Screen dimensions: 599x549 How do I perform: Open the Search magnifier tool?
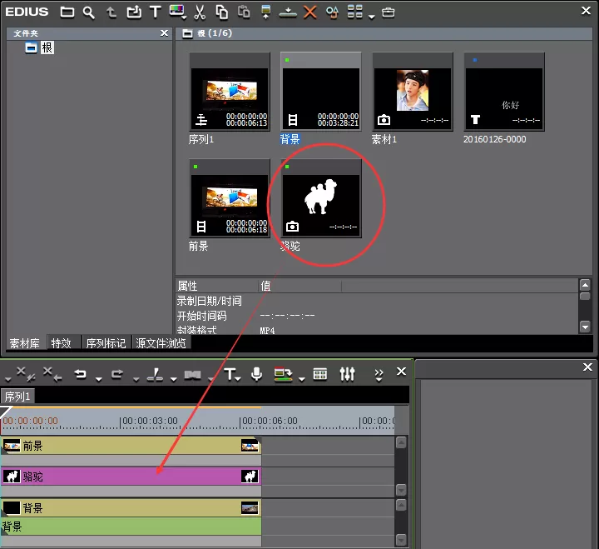(89, 12)
